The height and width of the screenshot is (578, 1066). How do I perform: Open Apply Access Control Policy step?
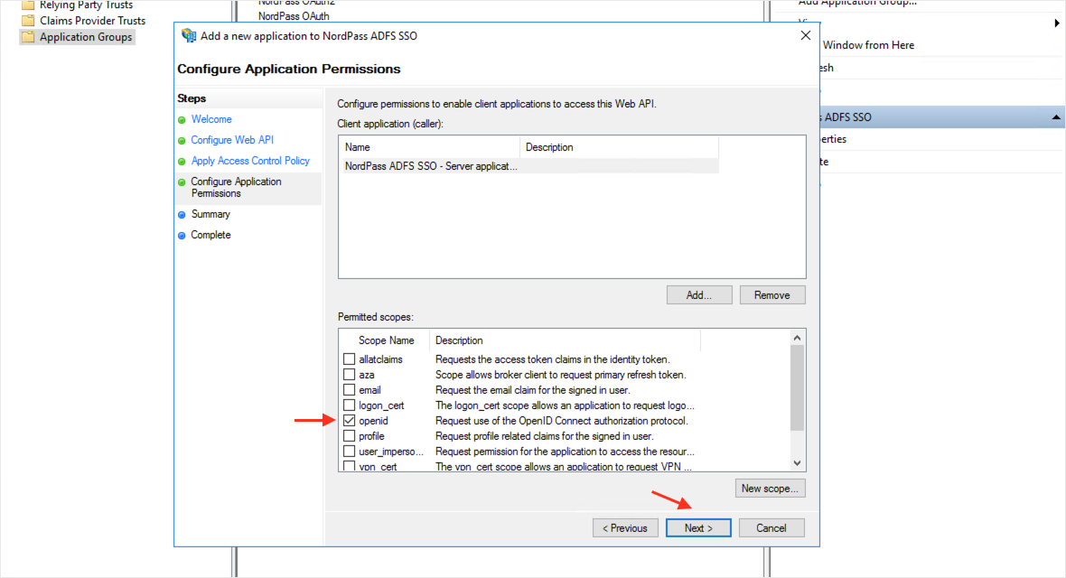pos(250,161)
